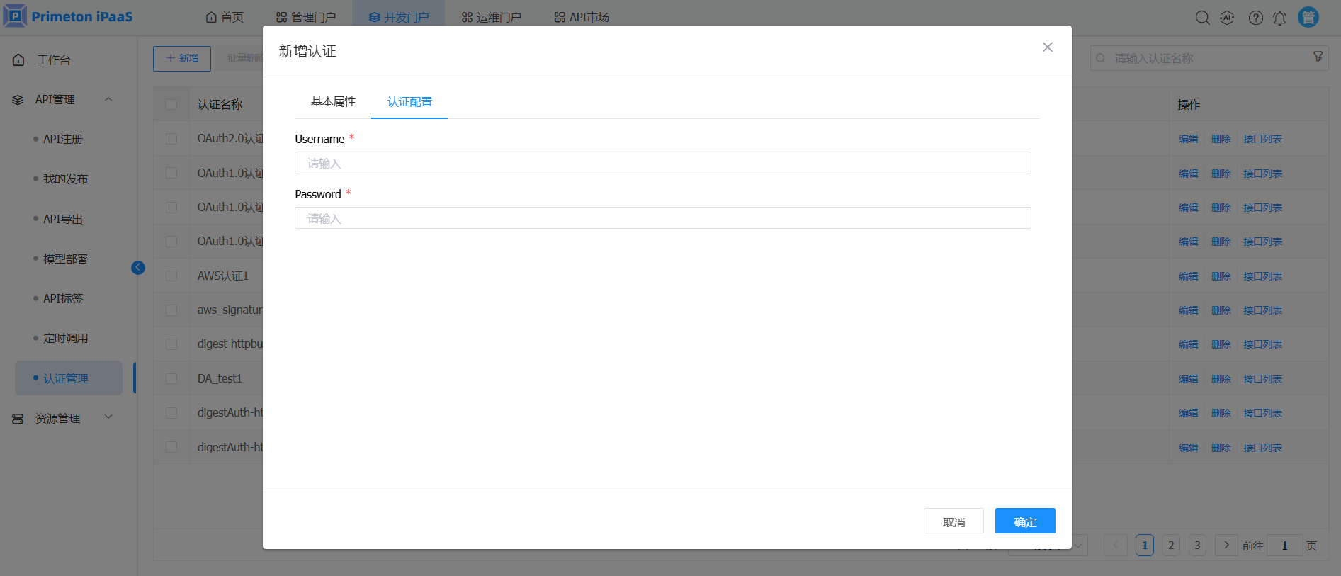Click the Primeton iPaaS logo
The width and height of the screenshot is (1341, 576).
(69, 16)
